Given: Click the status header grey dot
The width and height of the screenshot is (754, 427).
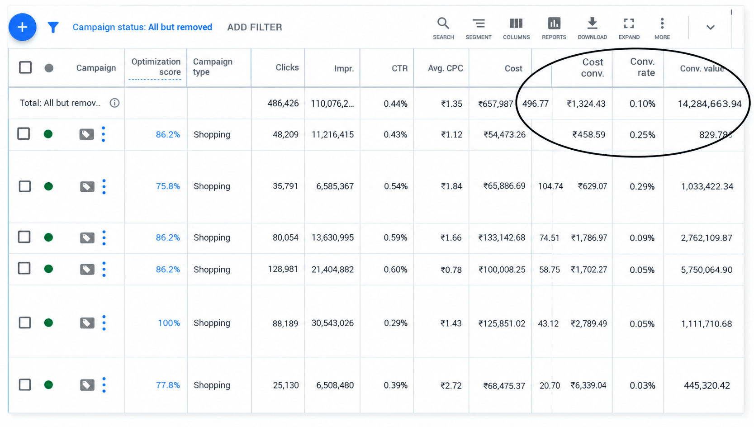Looking at the screenshot, I should (49, 68).
